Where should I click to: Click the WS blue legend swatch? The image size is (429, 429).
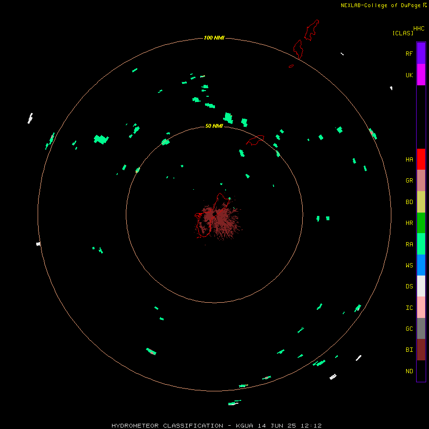421,265
